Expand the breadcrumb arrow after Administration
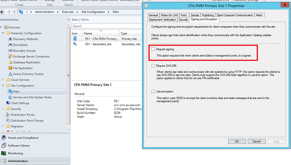 58,12
